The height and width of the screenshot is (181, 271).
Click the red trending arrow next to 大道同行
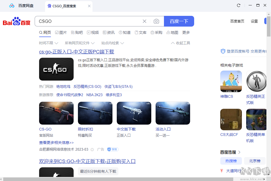pyautogui.click(x=222, y=170)
